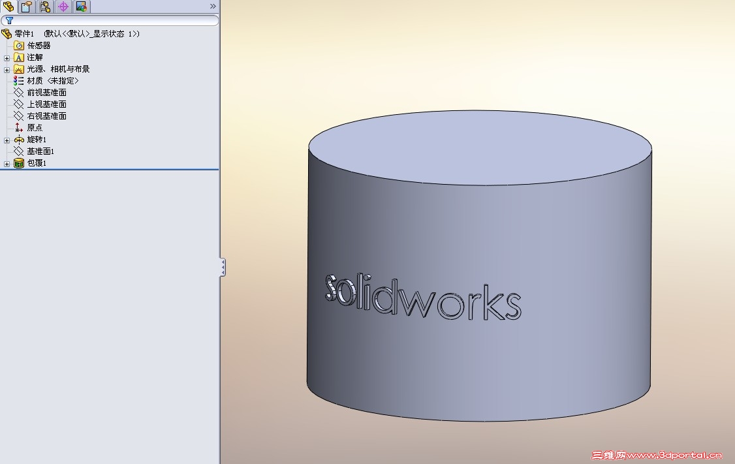This screenshot has width=735, height=464.
Task: Select the 上视基准面 top plane icon
Action: pyautogui.click(x=18, y=104)
